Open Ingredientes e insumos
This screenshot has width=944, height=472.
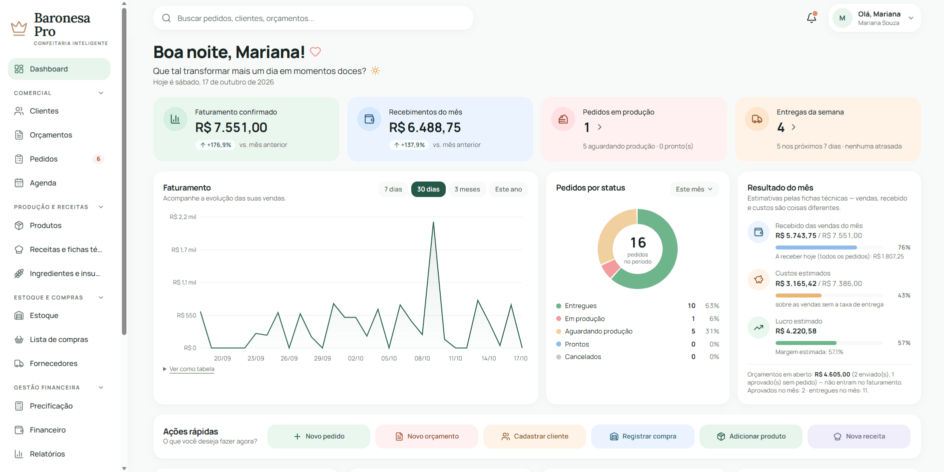coord(59,273)
